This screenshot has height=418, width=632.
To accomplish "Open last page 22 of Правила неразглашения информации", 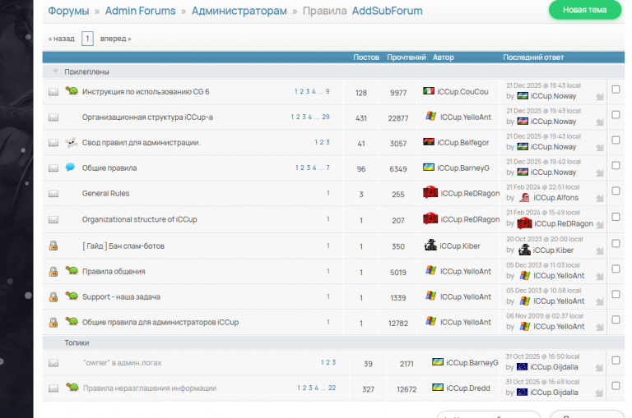I will pyautogui.click(x=332, y=388).
